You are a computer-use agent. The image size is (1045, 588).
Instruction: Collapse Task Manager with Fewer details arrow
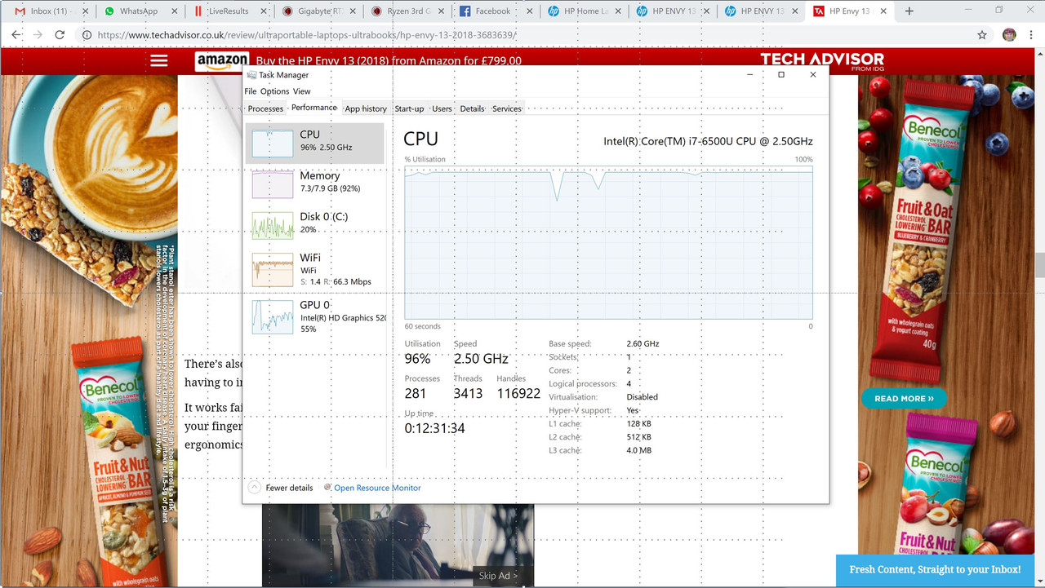click(254, 488)
